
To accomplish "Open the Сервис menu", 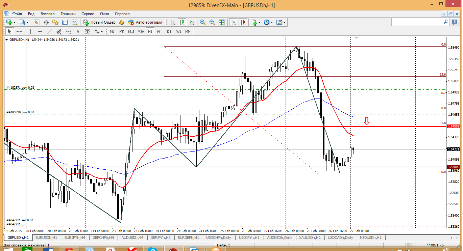I will tap(88, 14).
